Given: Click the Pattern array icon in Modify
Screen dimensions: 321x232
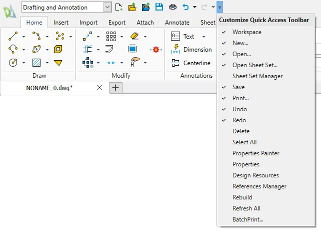Looking at the screenshot, I should 111,37.
